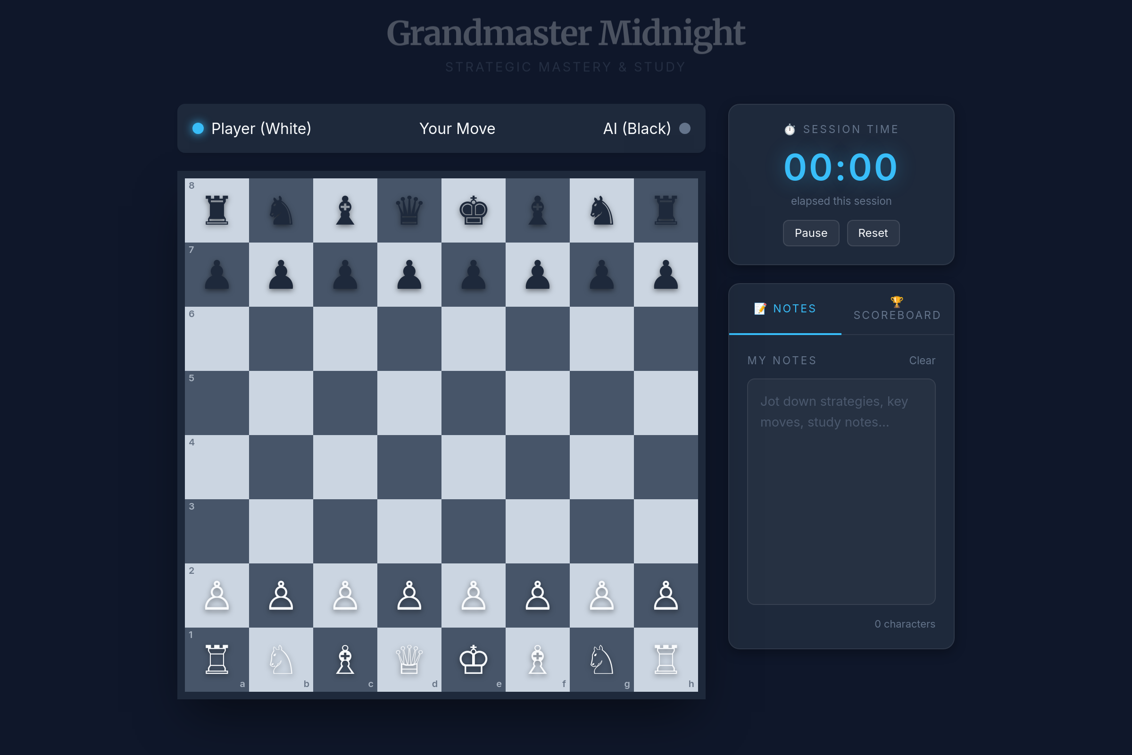
Task: Select the white pawn on a2
Action: pos(216,596)
